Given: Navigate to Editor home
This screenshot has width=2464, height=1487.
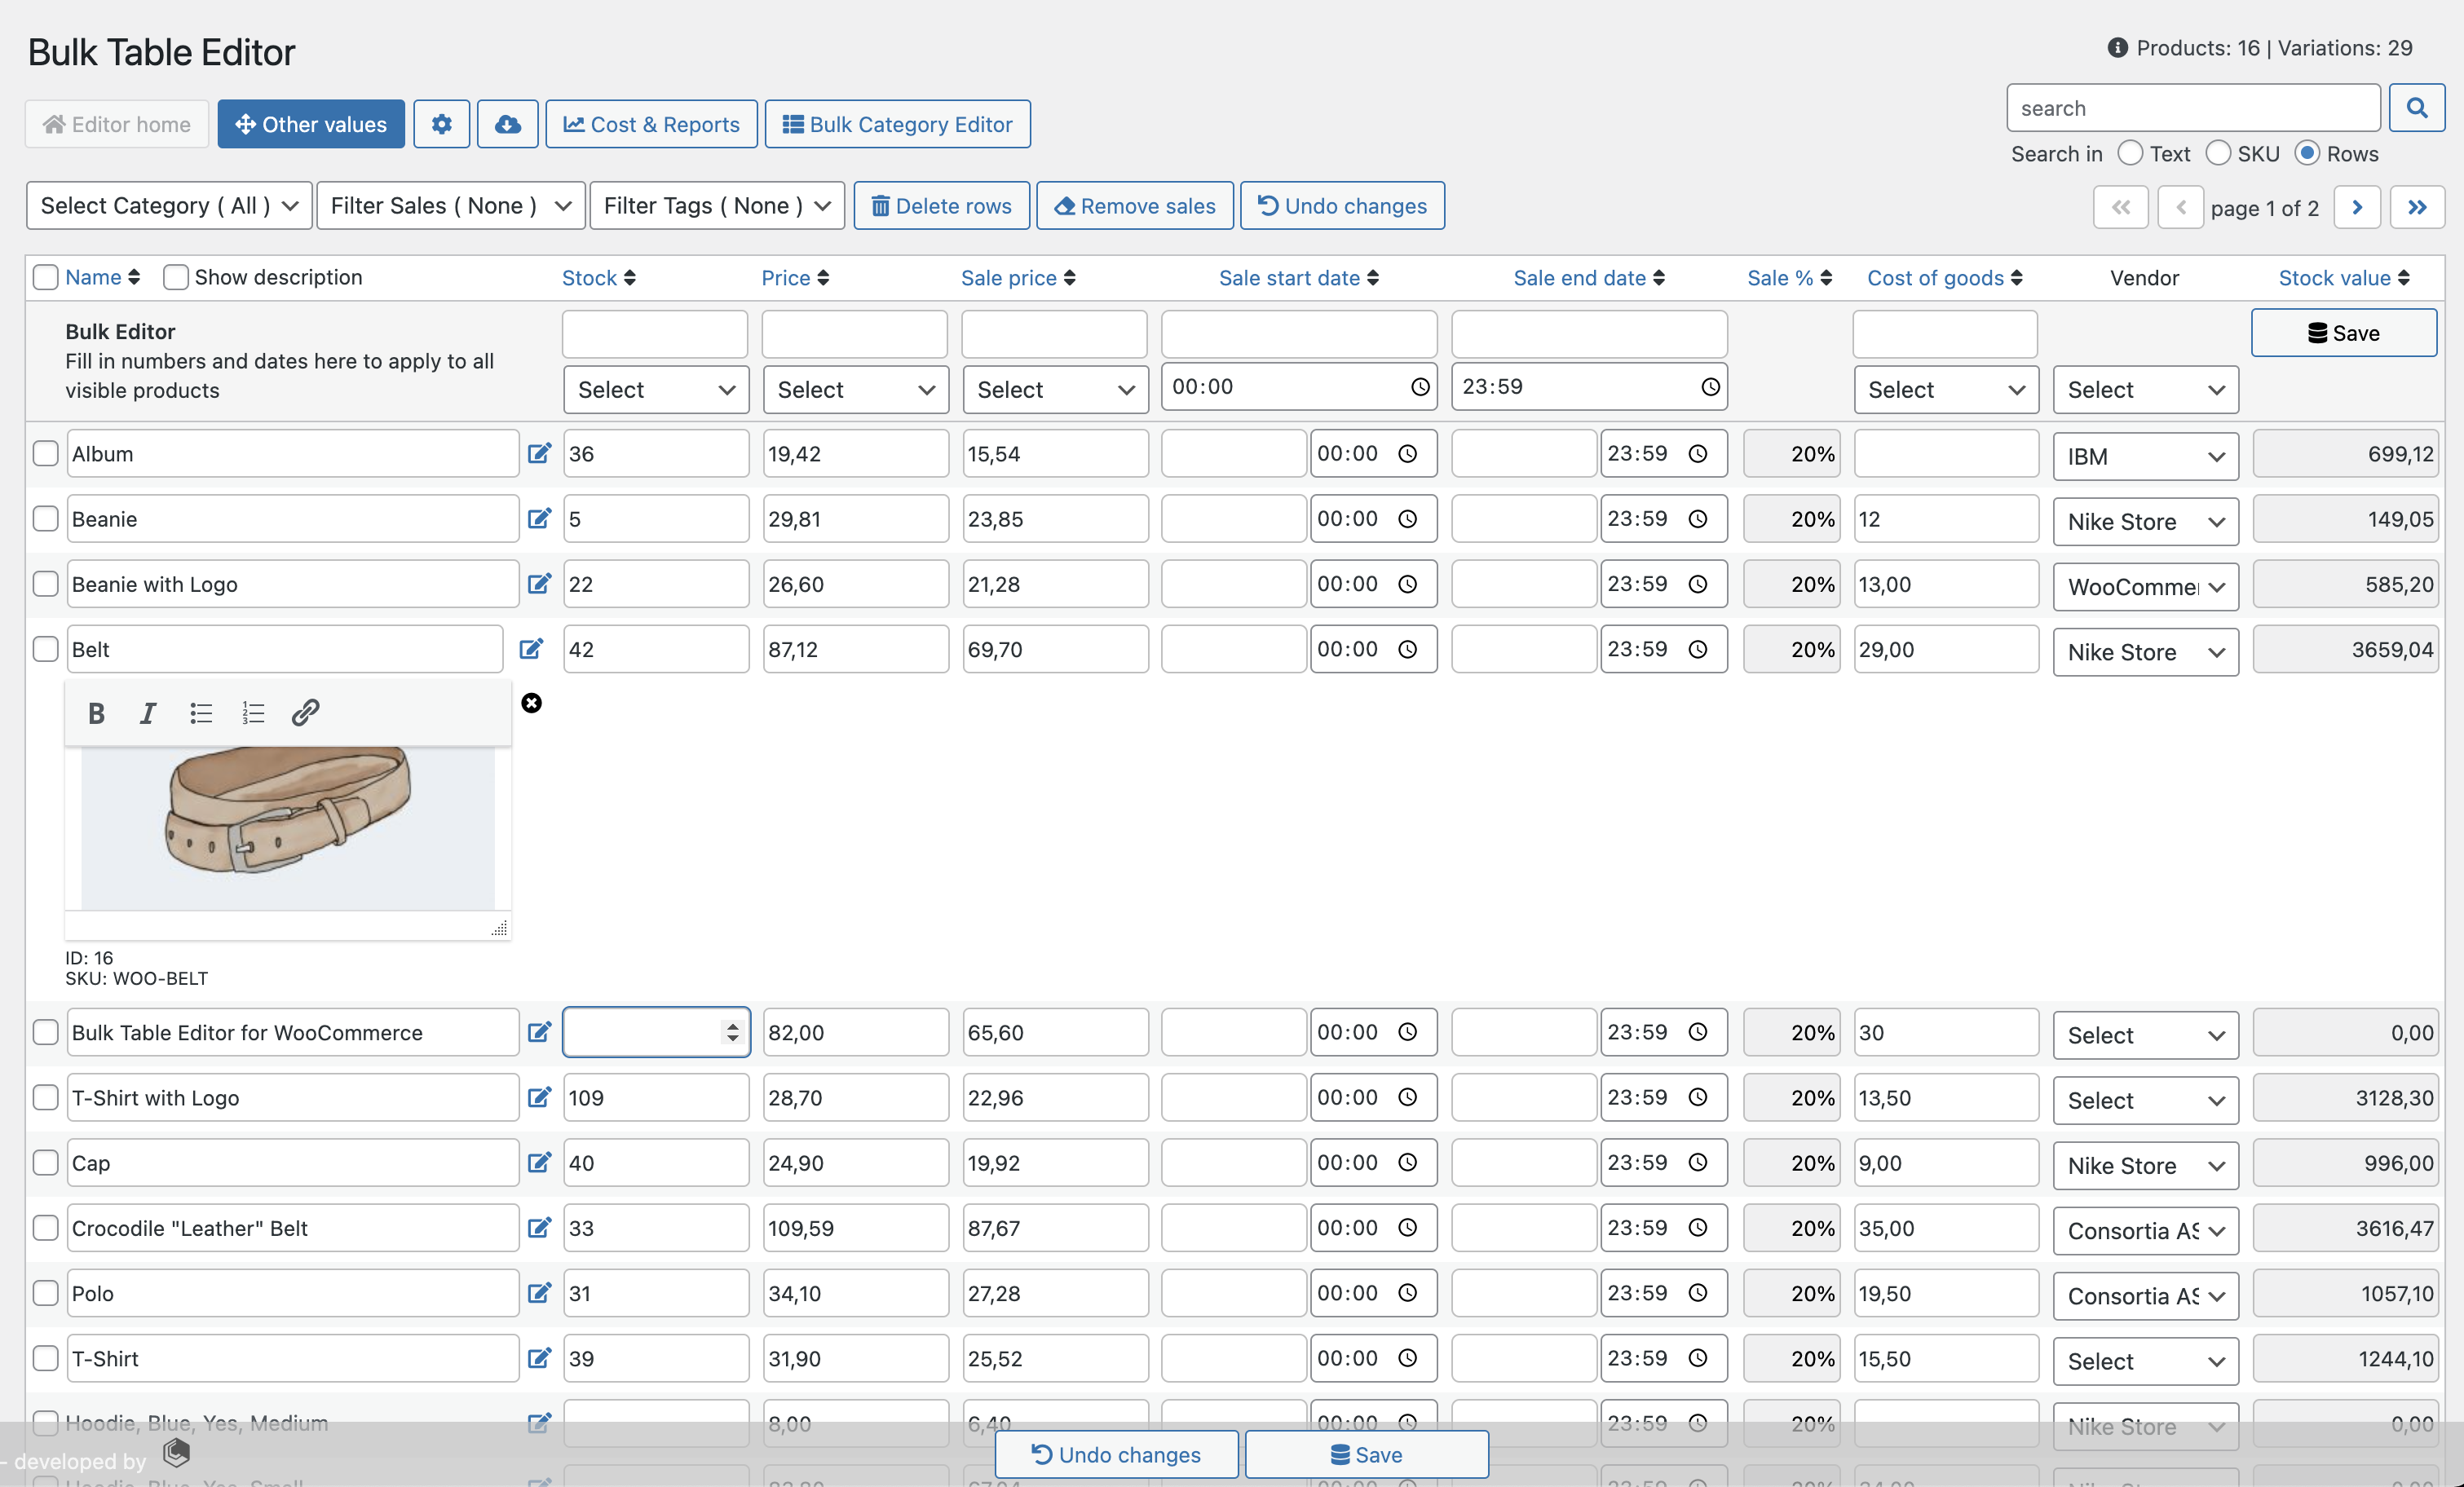Looking at the screenshot, I should [116, 124].
